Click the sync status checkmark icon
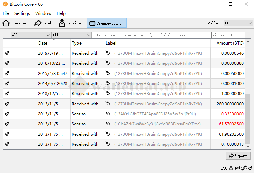 (x=250, y=168)
